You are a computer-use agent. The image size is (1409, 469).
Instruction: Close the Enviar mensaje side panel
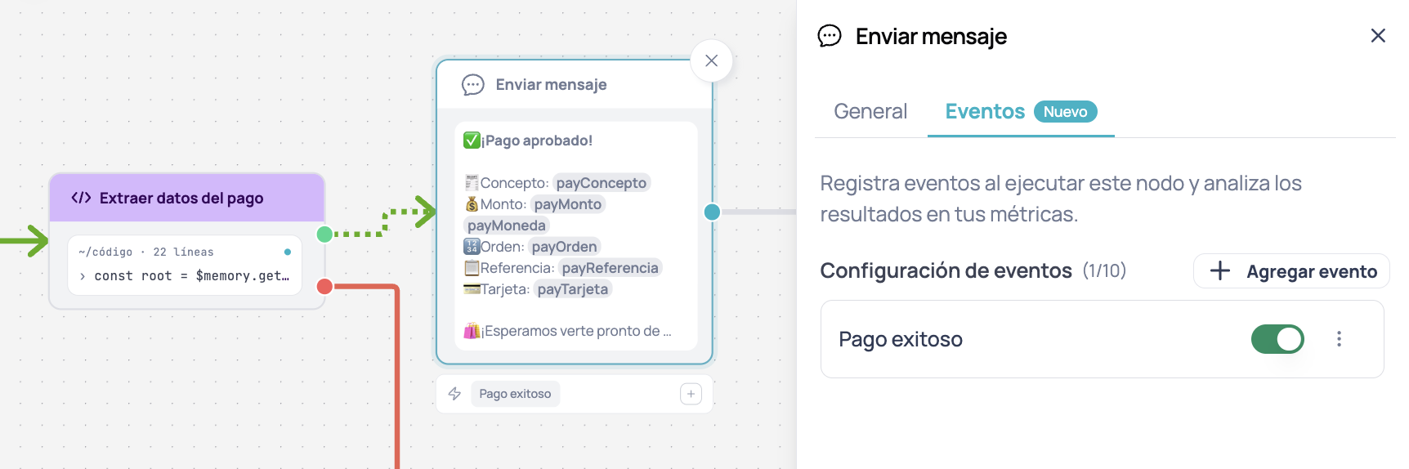[1378, 35]
